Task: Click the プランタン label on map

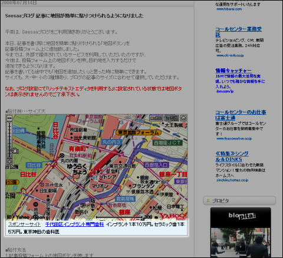Action: coord(143,186)
